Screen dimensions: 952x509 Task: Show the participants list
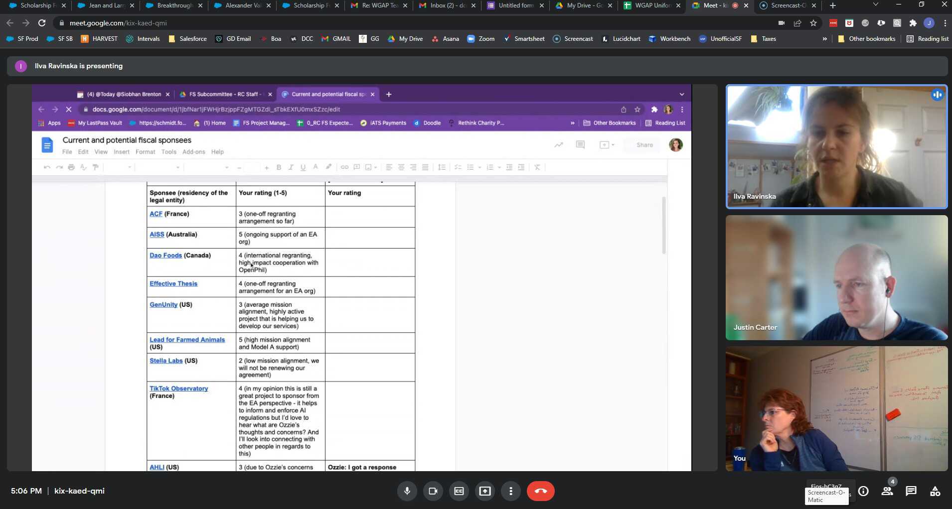887,491
